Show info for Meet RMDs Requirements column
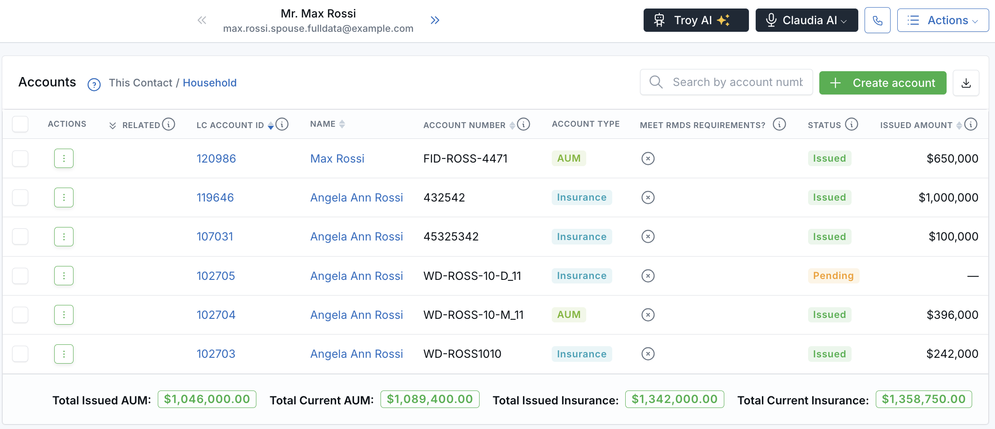The image size is (995, 429). [779, 124]
